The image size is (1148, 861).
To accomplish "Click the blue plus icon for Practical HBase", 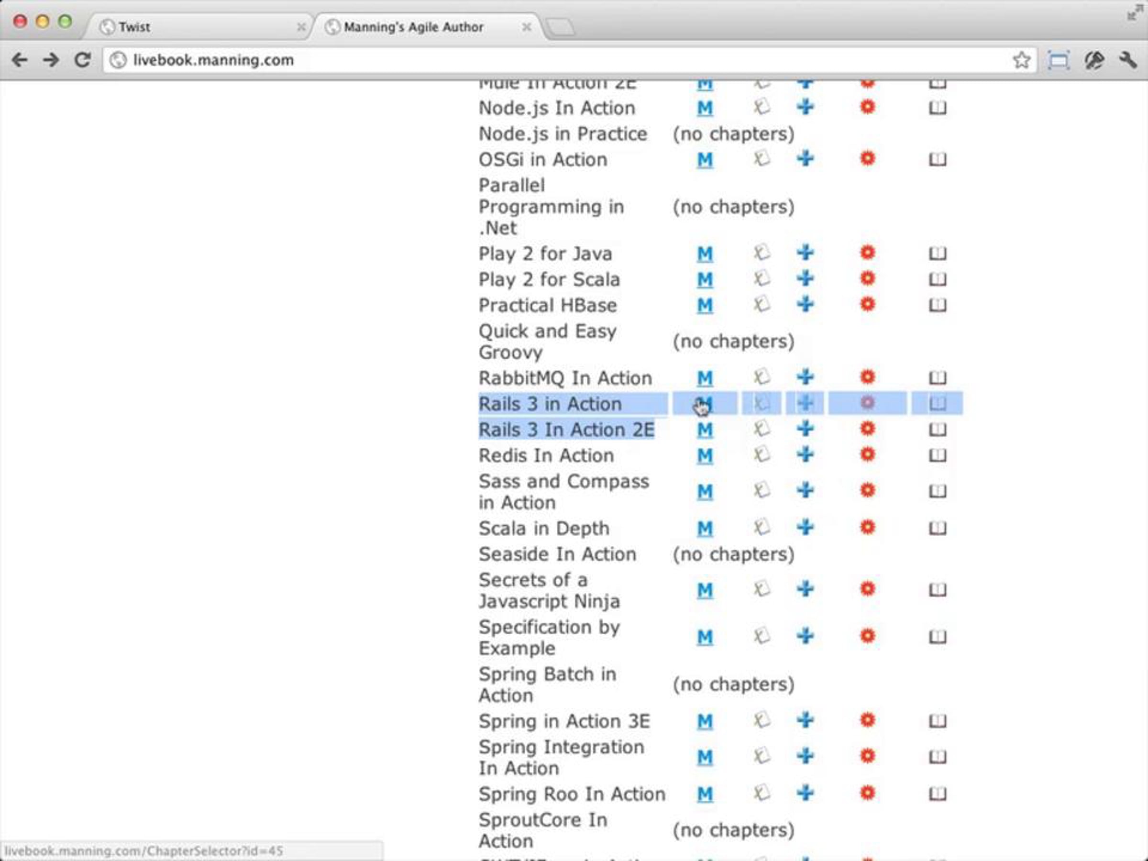I will click(805, 304).
